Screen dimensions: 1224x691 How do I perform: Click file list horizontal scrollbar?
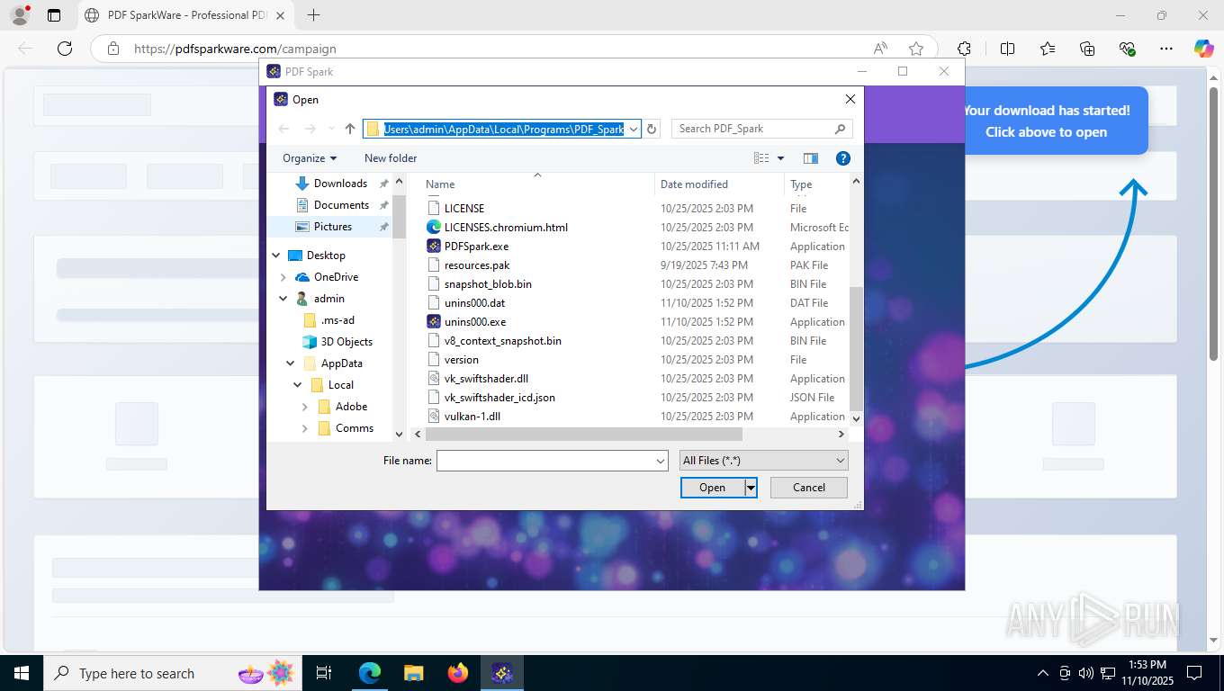583,434
